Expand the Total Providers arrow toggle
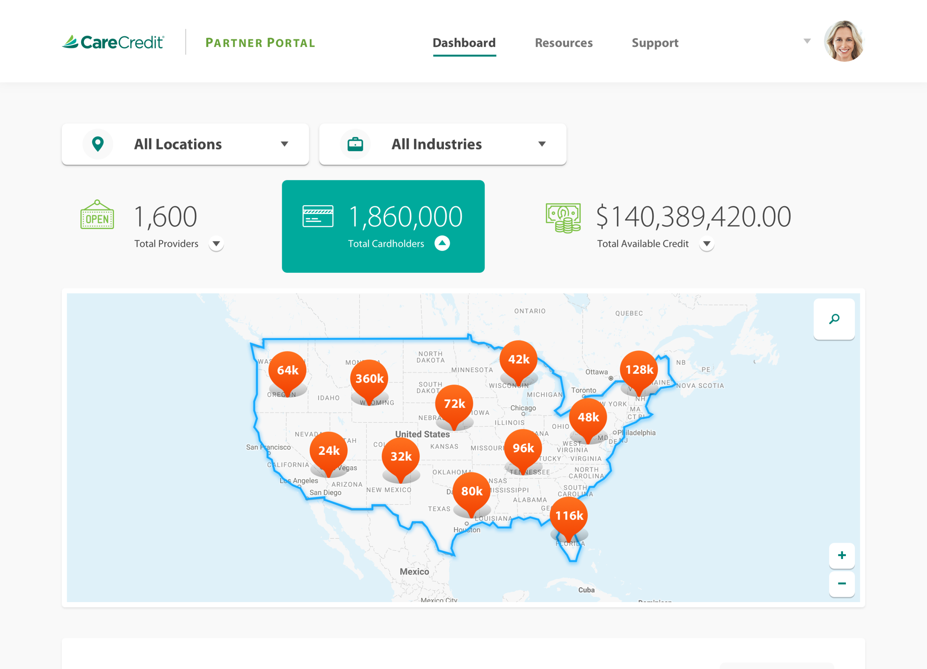 tap(216, 244)
